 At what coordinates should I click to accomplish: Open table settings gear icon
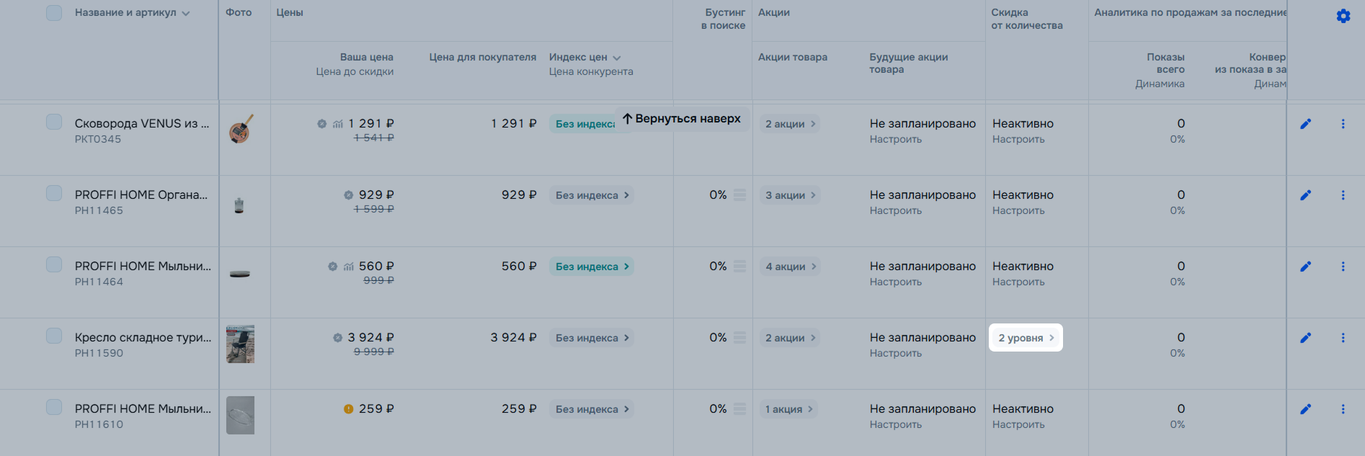1343,16
